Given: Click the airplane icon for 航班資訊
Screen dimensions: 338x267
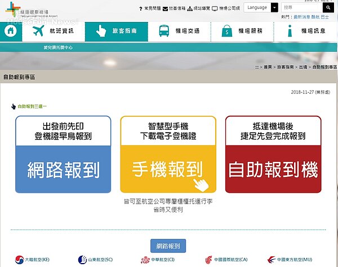Looking at the screenshot, I should click(x=38, y=30).
